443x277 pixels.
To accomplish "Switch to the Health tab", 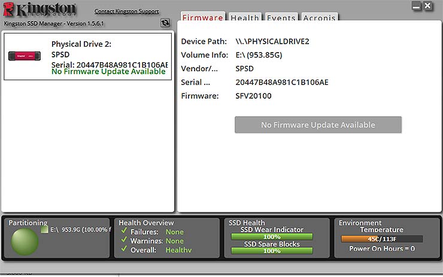I will point(245,17).
